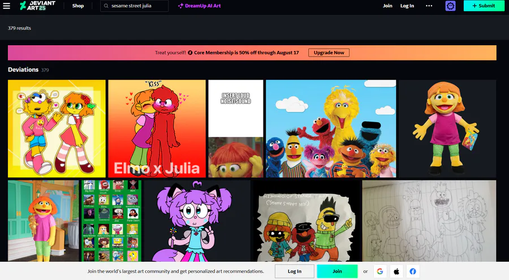Image resolution: width=509 pixels, height=280 pixels.
Task: Click the Core Membership badge icon in banner
Action: 190,53
